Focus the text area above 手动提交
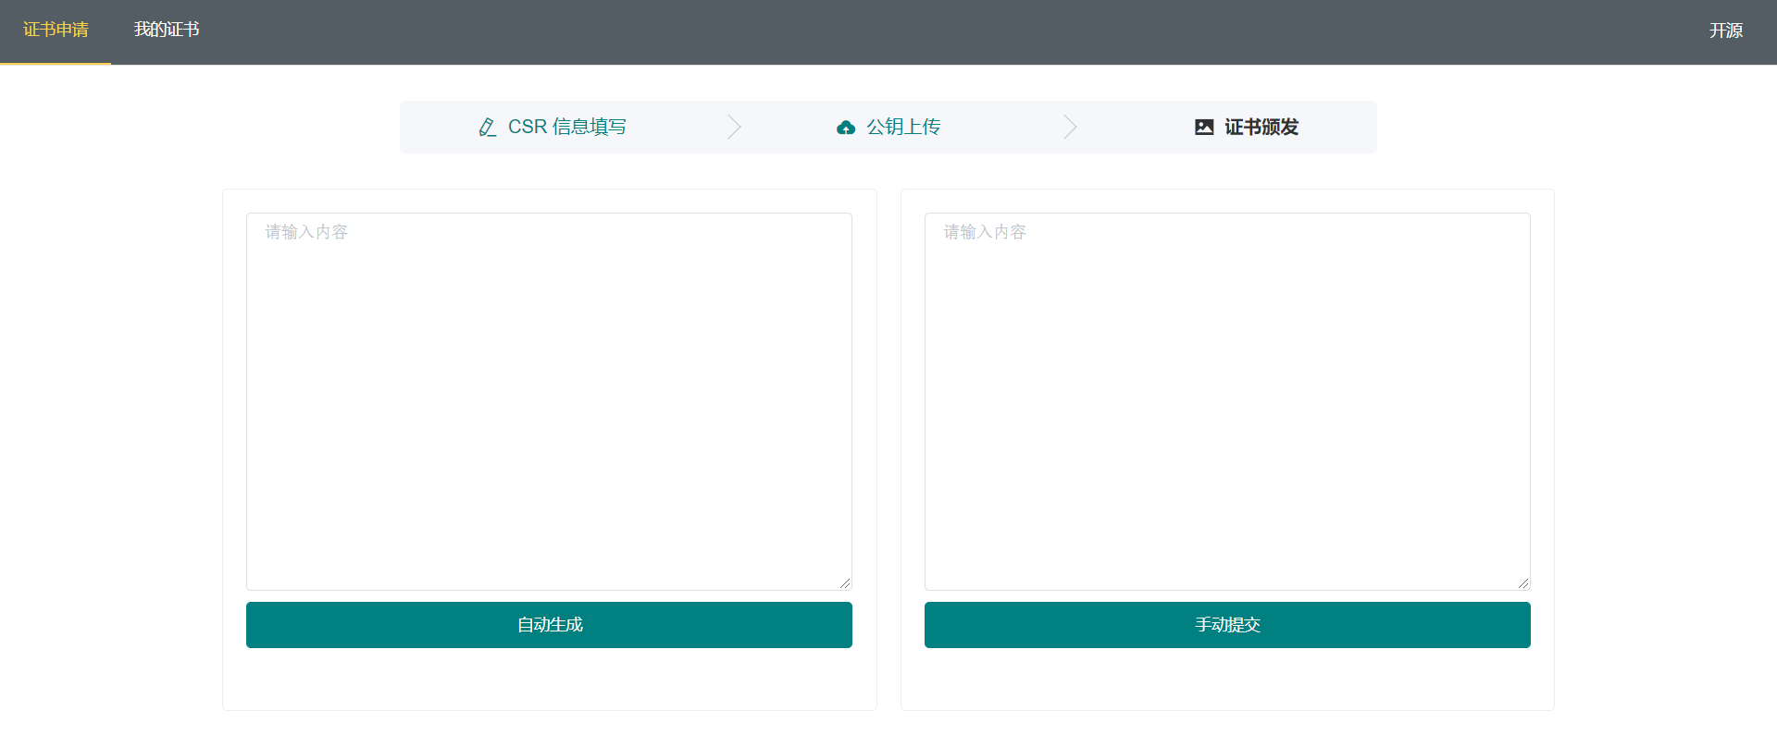The image size is (1777, 735). pos(1227,401)
